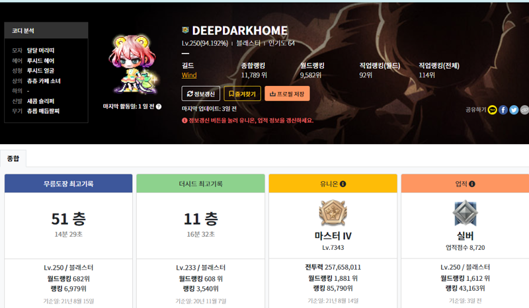This screenshot has height=308, width=529.
Task: Click the world icon beside DEEPDARKHOME
Action: (x=185, y=30)
